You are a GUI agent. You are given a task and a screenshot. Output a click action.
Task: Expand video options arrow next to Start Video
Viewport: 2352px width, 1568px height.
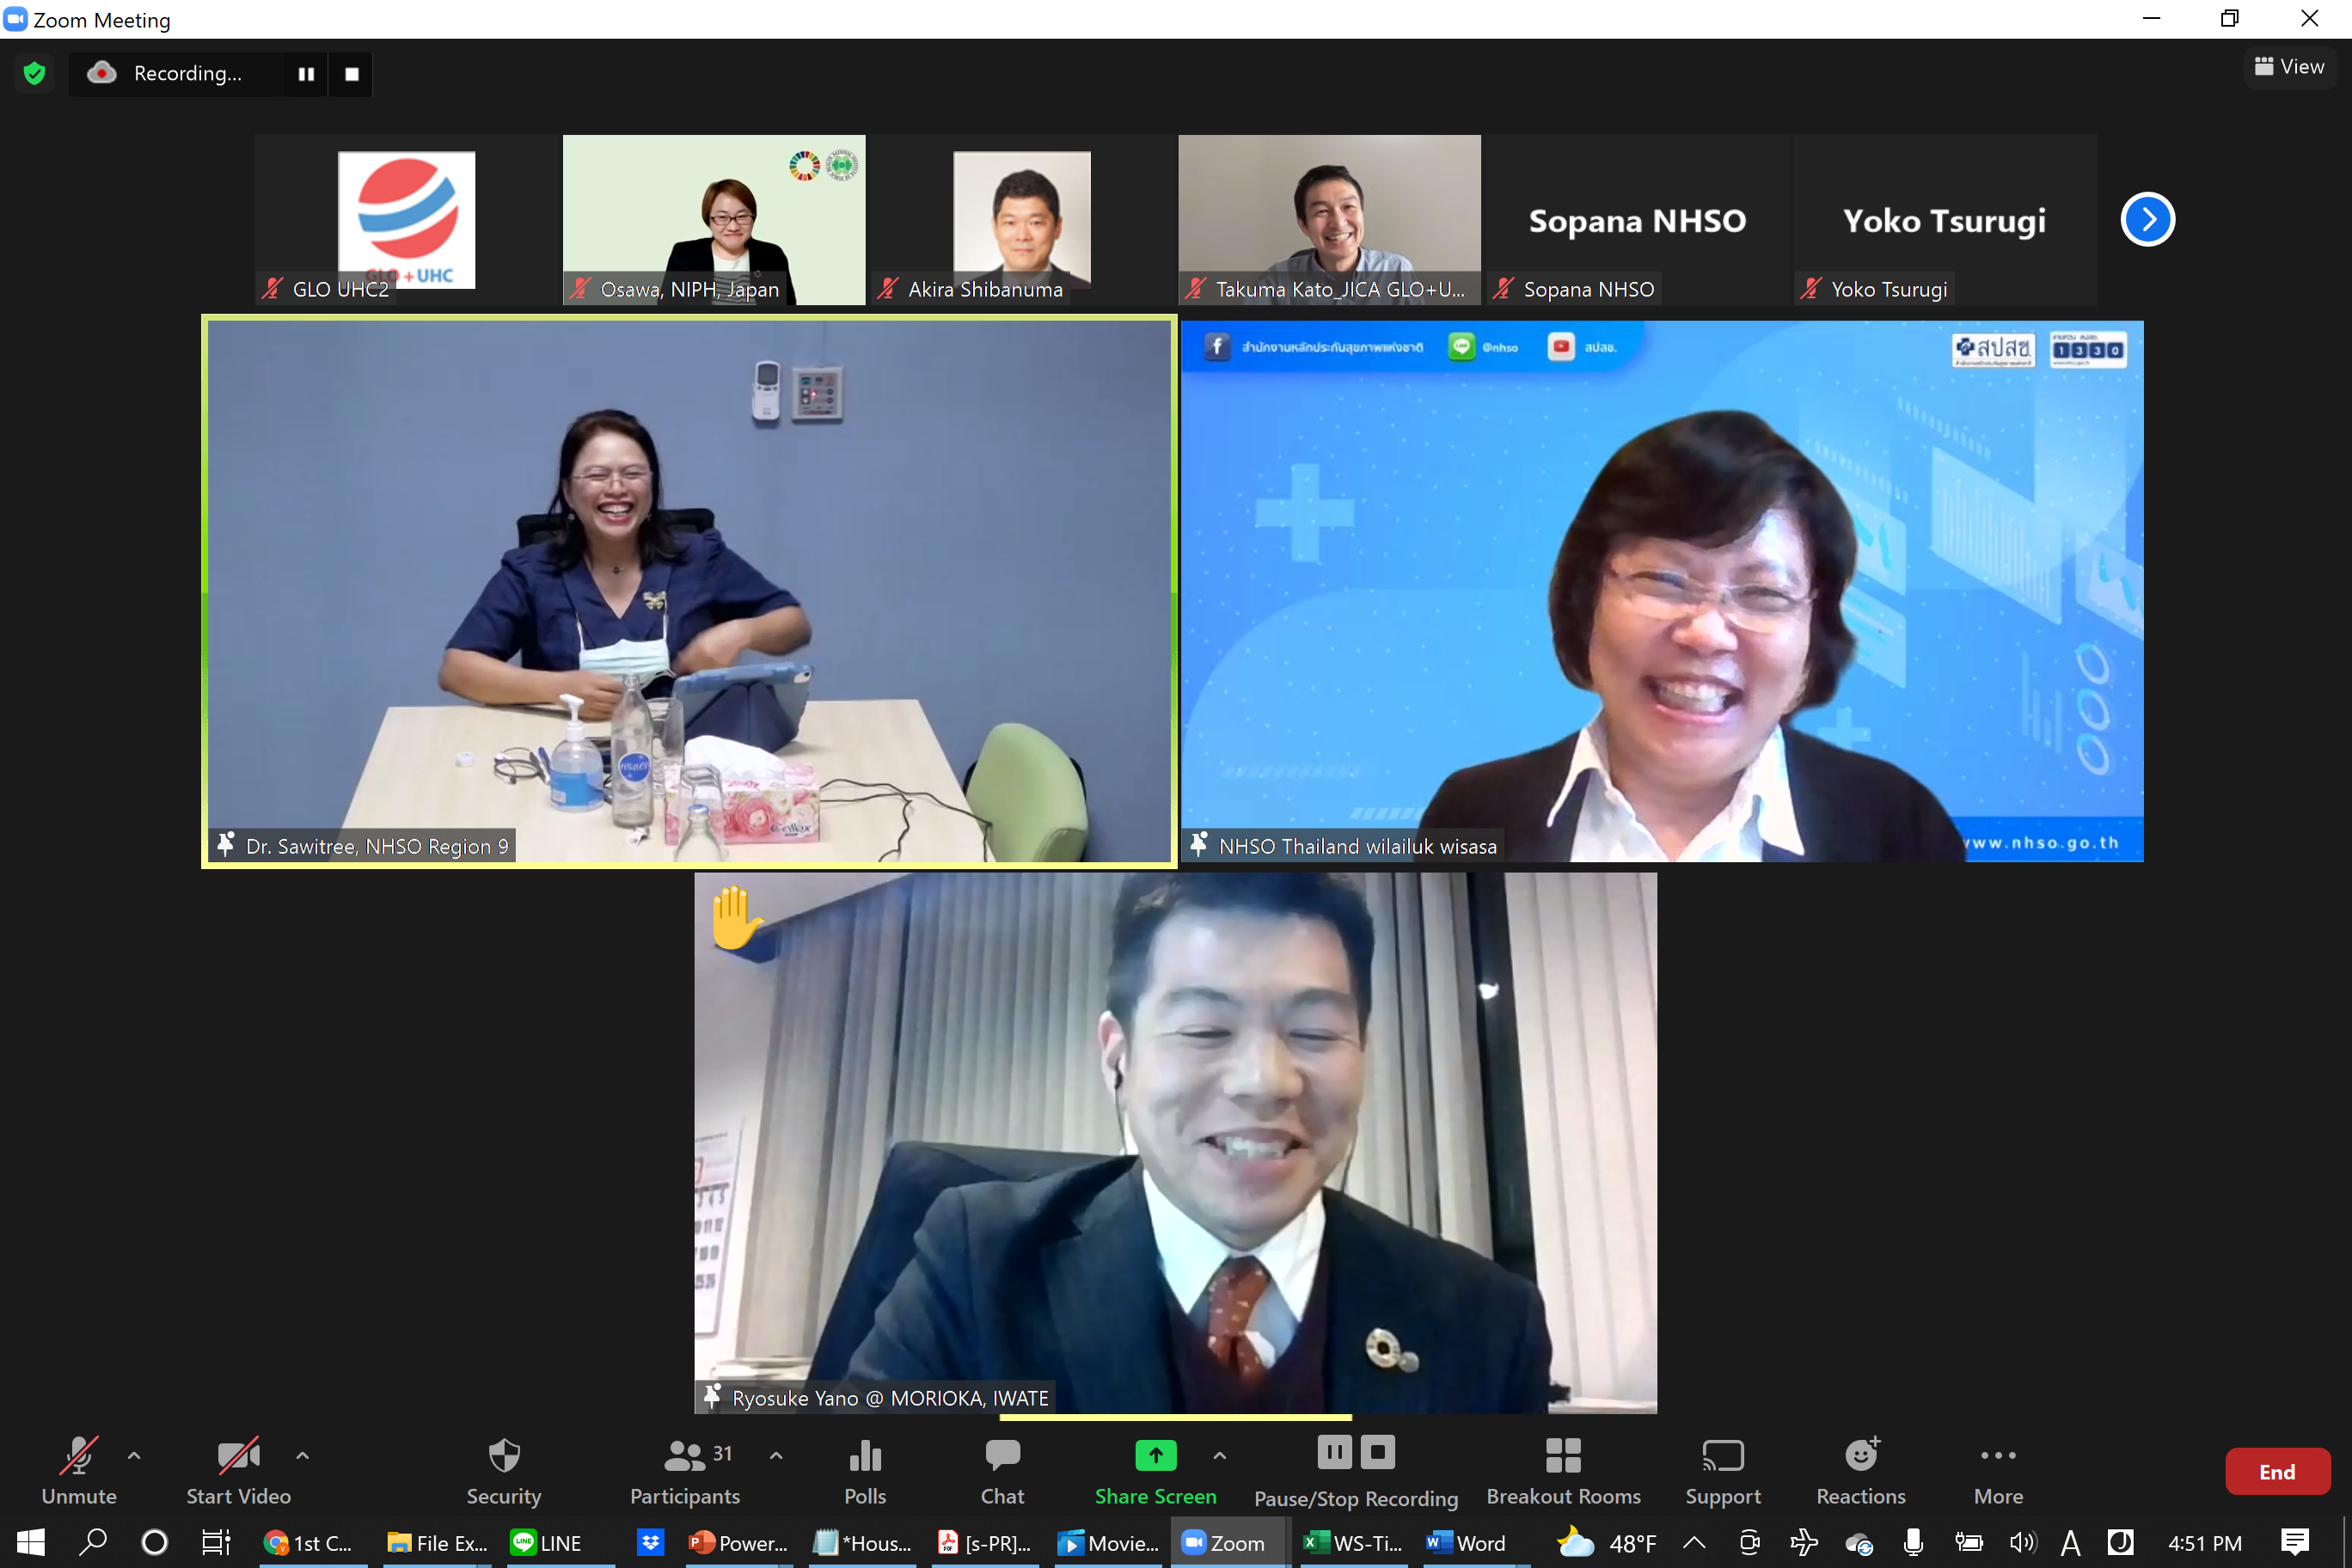click(x=302, y=1456)
